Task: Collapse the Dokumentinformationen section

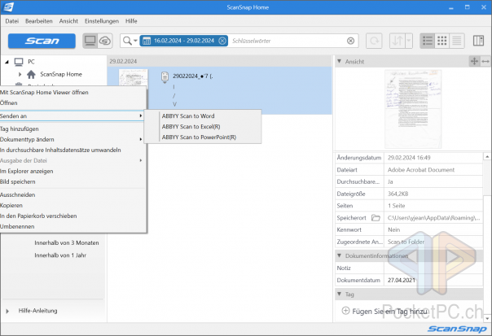Action: pyautogui.click(x=339, y=255)
